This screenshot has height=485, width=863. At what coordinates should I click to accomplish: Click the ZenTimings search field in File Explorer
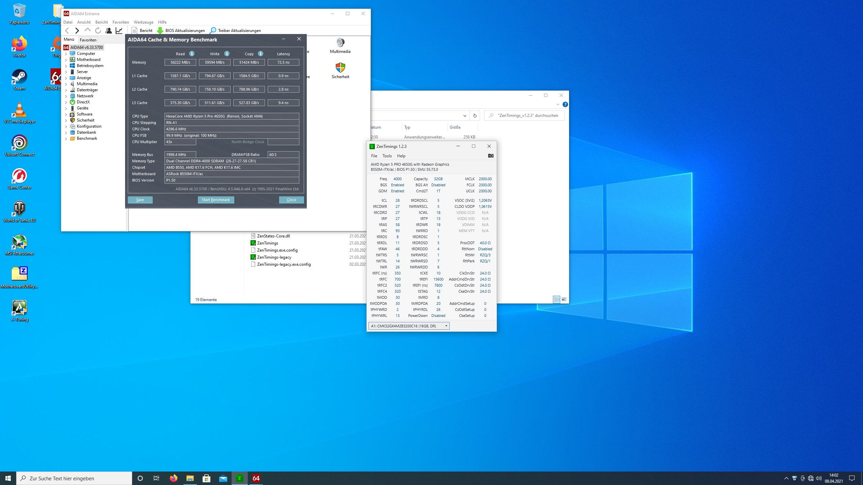point(525,116)
